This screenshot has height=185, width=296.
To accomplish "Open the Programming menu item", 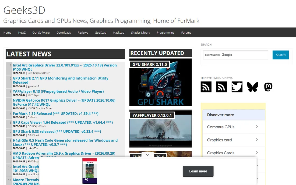I will click(x=165, y=33).
